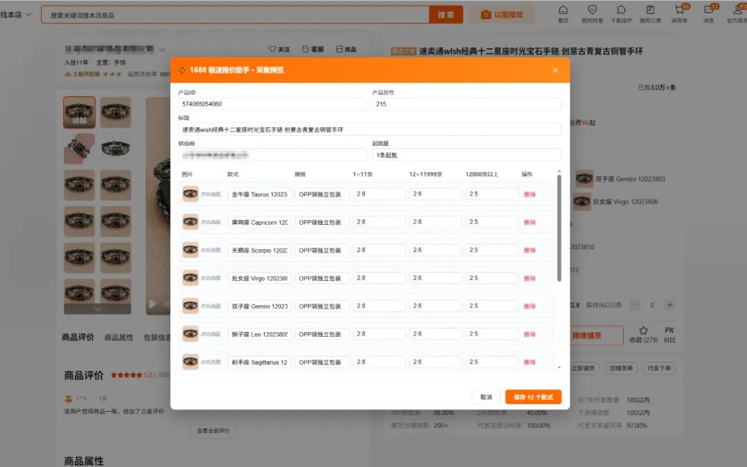Screen dimensions: 747x467
Task: Edit the 1~11条 price in 金牛座 Taurus row
Action: [379, 194]
